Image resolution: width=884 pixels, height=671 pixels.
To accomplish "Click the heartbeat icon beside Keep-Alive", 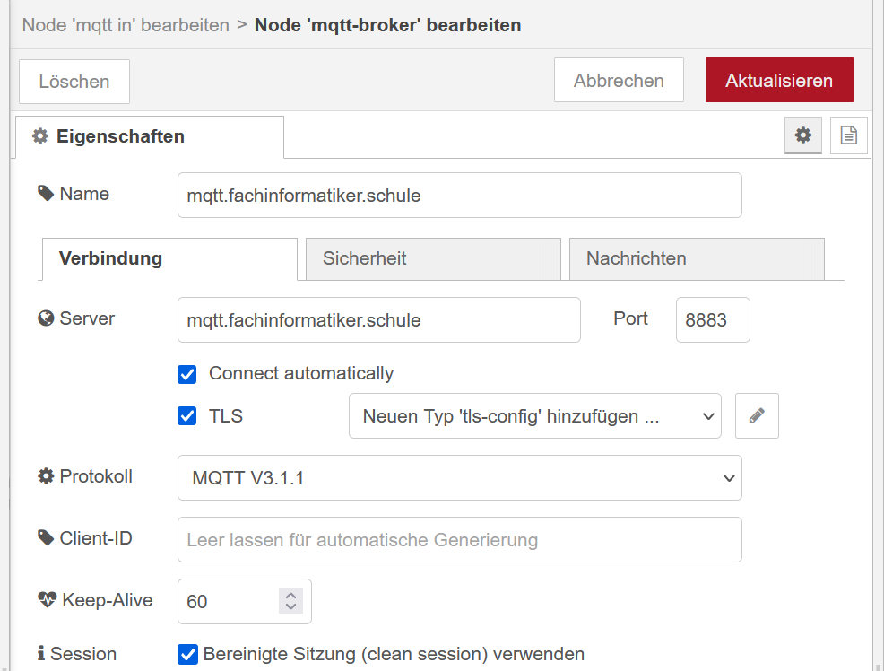I will [x=45, y=599].
